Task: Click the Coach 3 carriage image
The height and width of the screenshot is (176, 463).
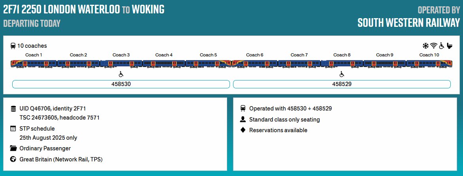Action: pos(121,64)
